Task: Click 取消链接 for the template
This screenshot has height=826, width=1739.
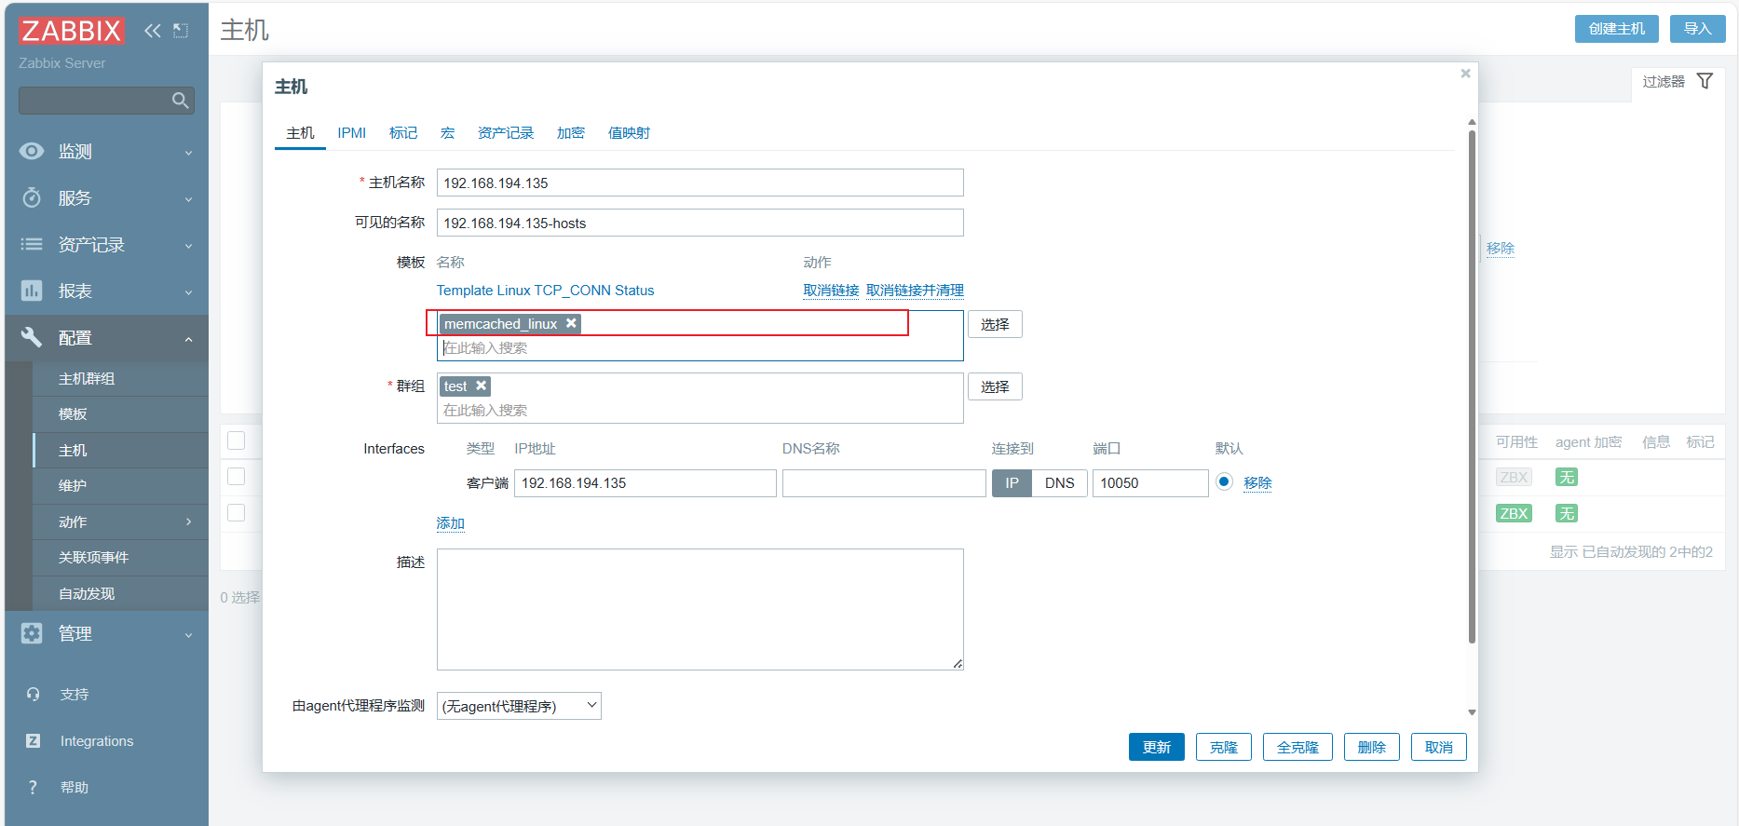Action: coord(831,291)
